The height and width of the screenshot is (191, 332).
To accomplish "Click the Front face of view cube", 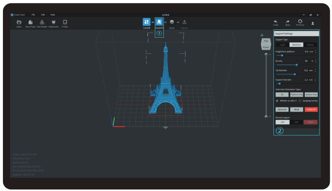I will click(x=266, y=47).
